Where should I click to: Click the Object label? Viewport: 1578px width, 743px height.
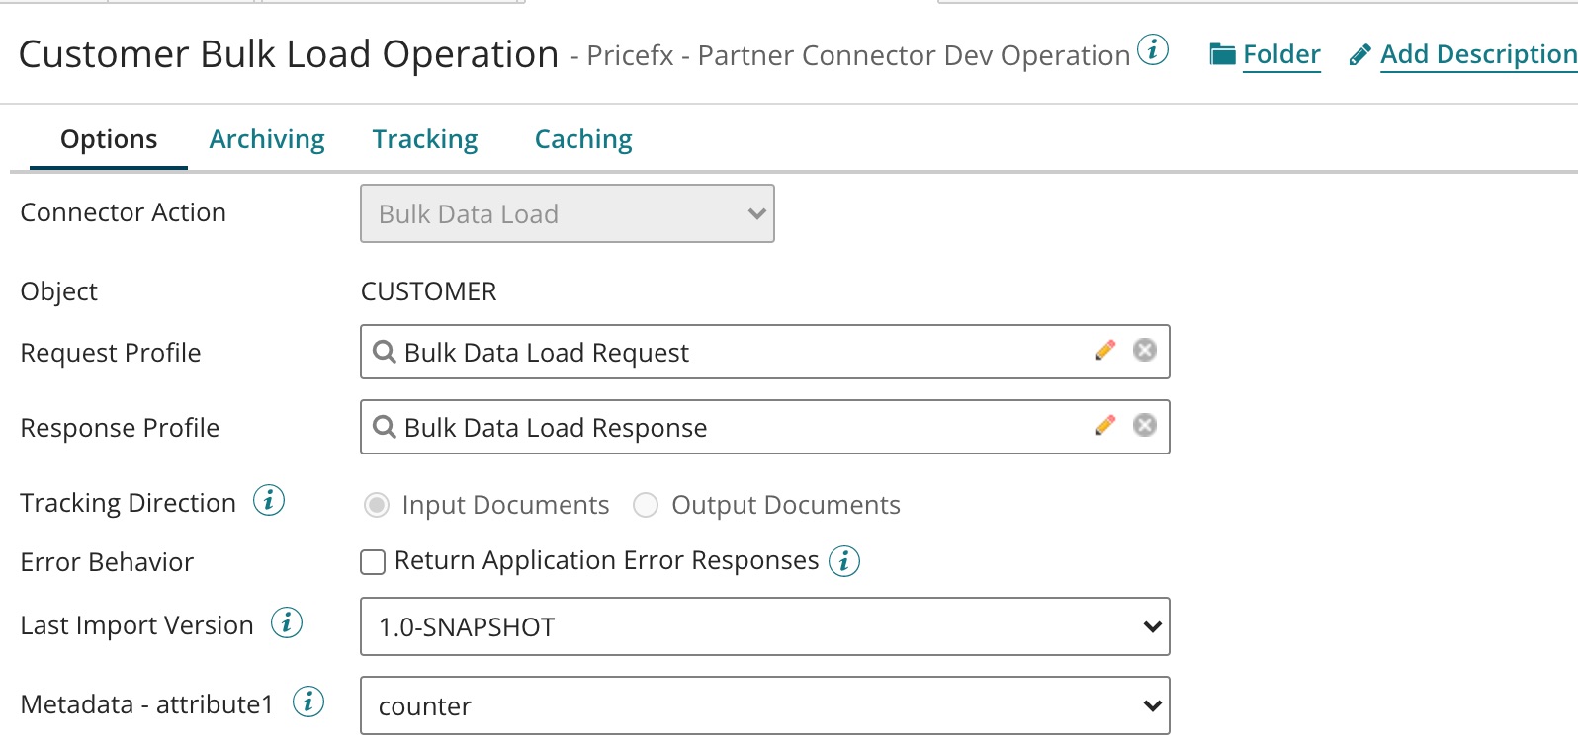point(59,291)
